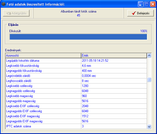Select the Legnagyobb EXIF szélesség row
This screenshot has height=134, width=157.
pyautogui.click(x=76, y=111)
